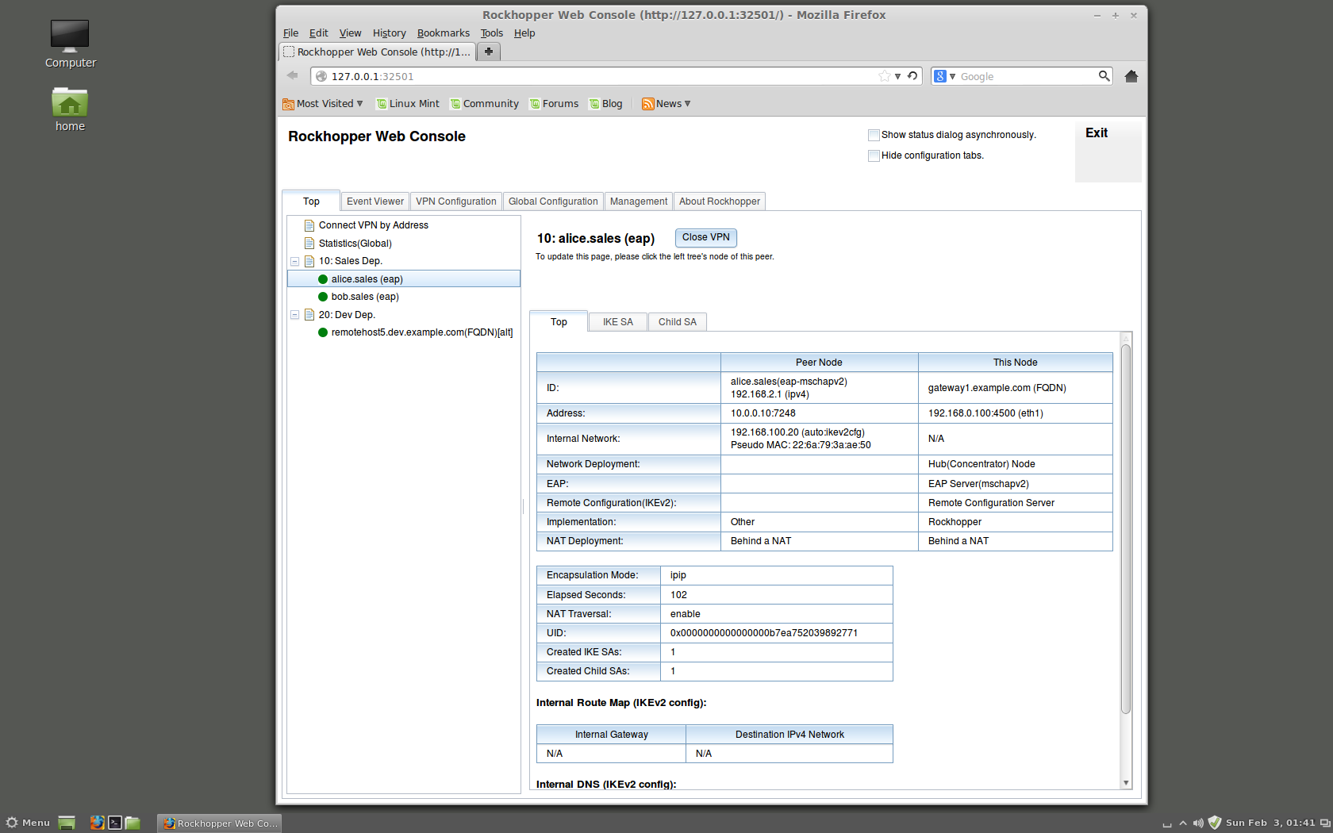This screenshot has height=833, width=1333.
Task: Check the "Hide configuration tabs" option
Action: (x=874, y=155)
